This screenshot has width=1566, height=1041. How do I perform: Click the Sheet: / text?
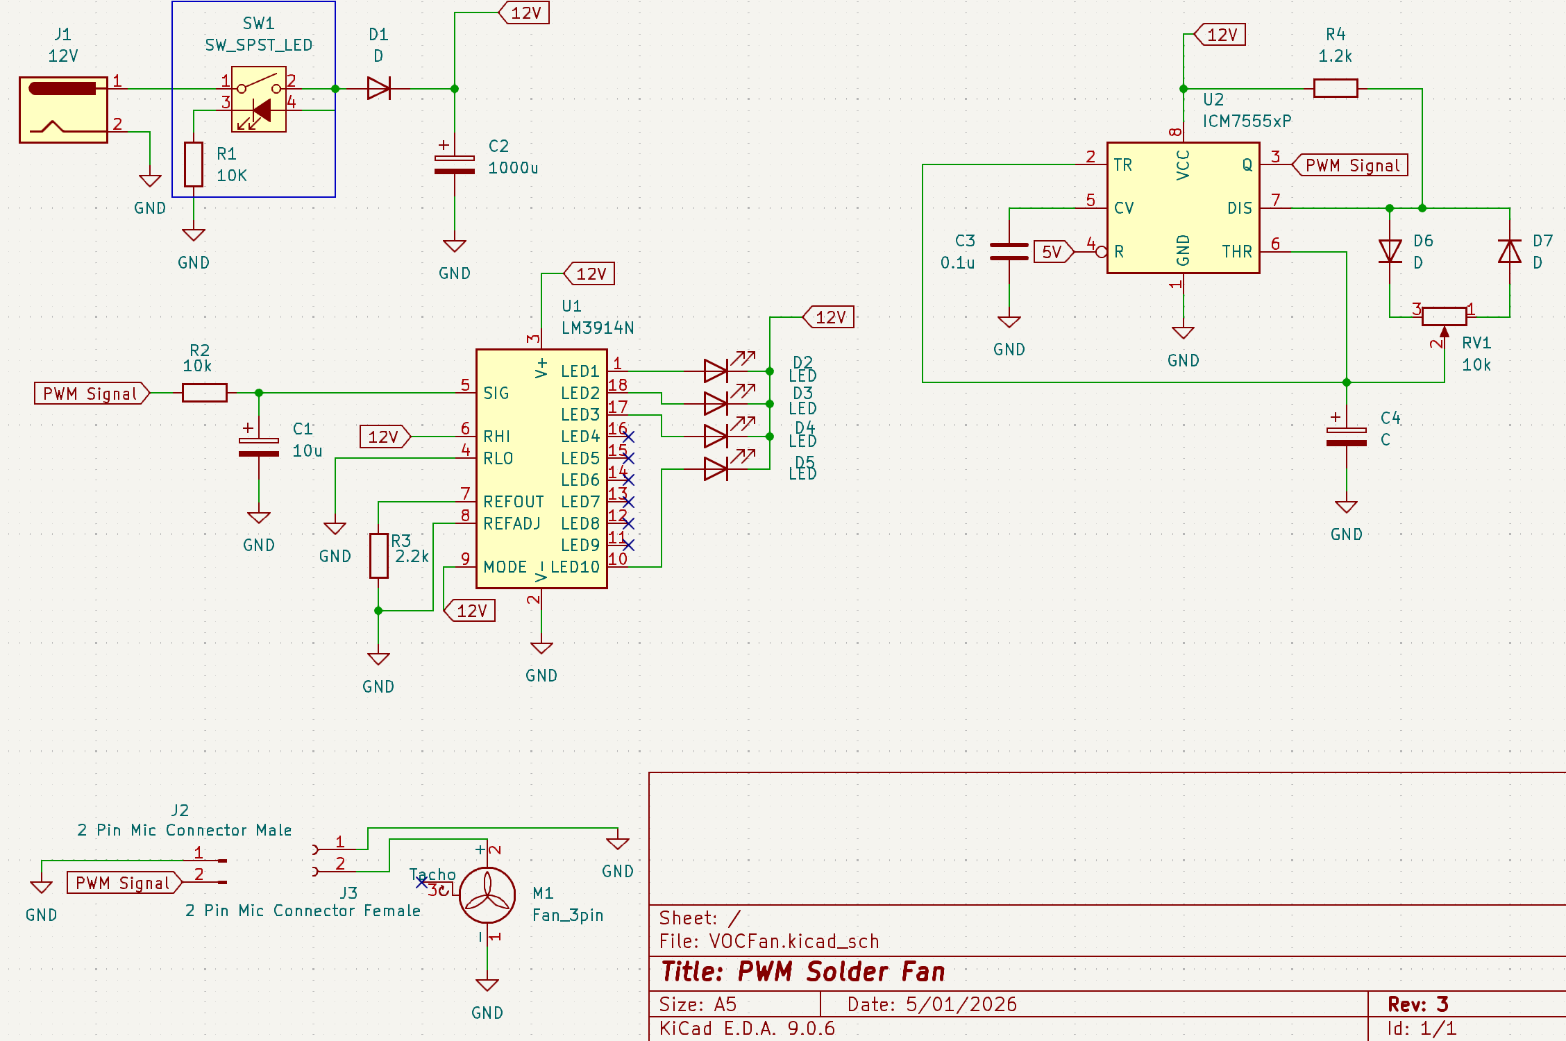700,918
